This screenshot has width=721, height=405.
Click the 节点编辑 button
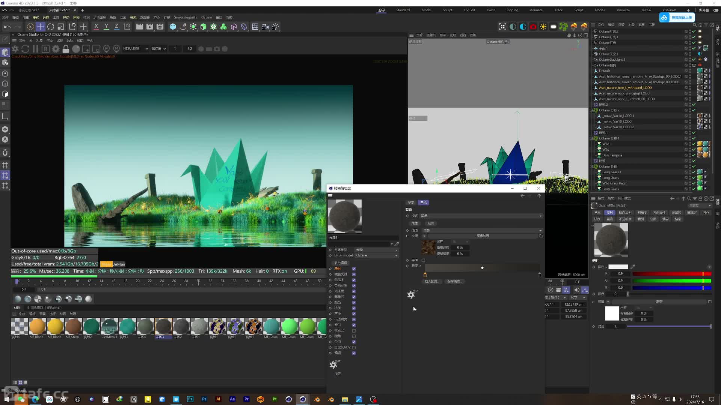coord(341,263)
